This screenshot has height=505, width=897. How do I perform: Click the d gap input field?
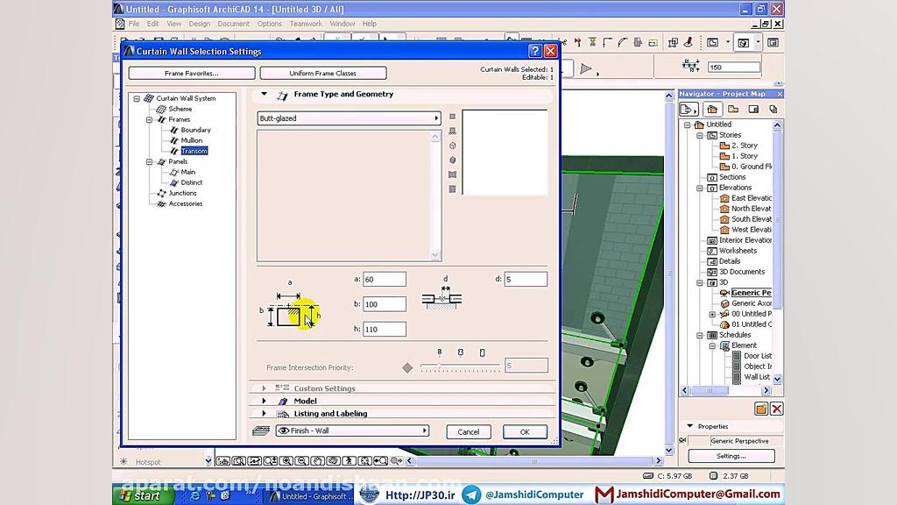click(526, 280)
